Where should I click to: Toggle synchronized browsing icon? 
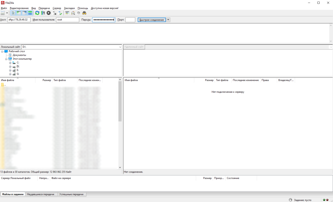click(79, 13)
